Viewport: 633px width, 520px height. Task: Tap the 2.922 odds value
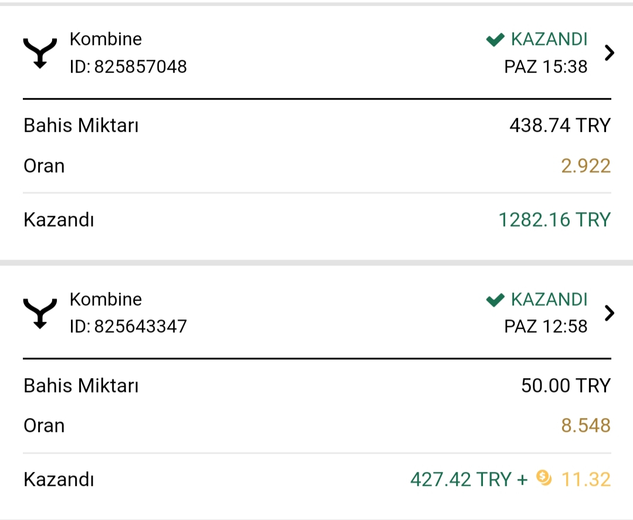pos(586,166)
